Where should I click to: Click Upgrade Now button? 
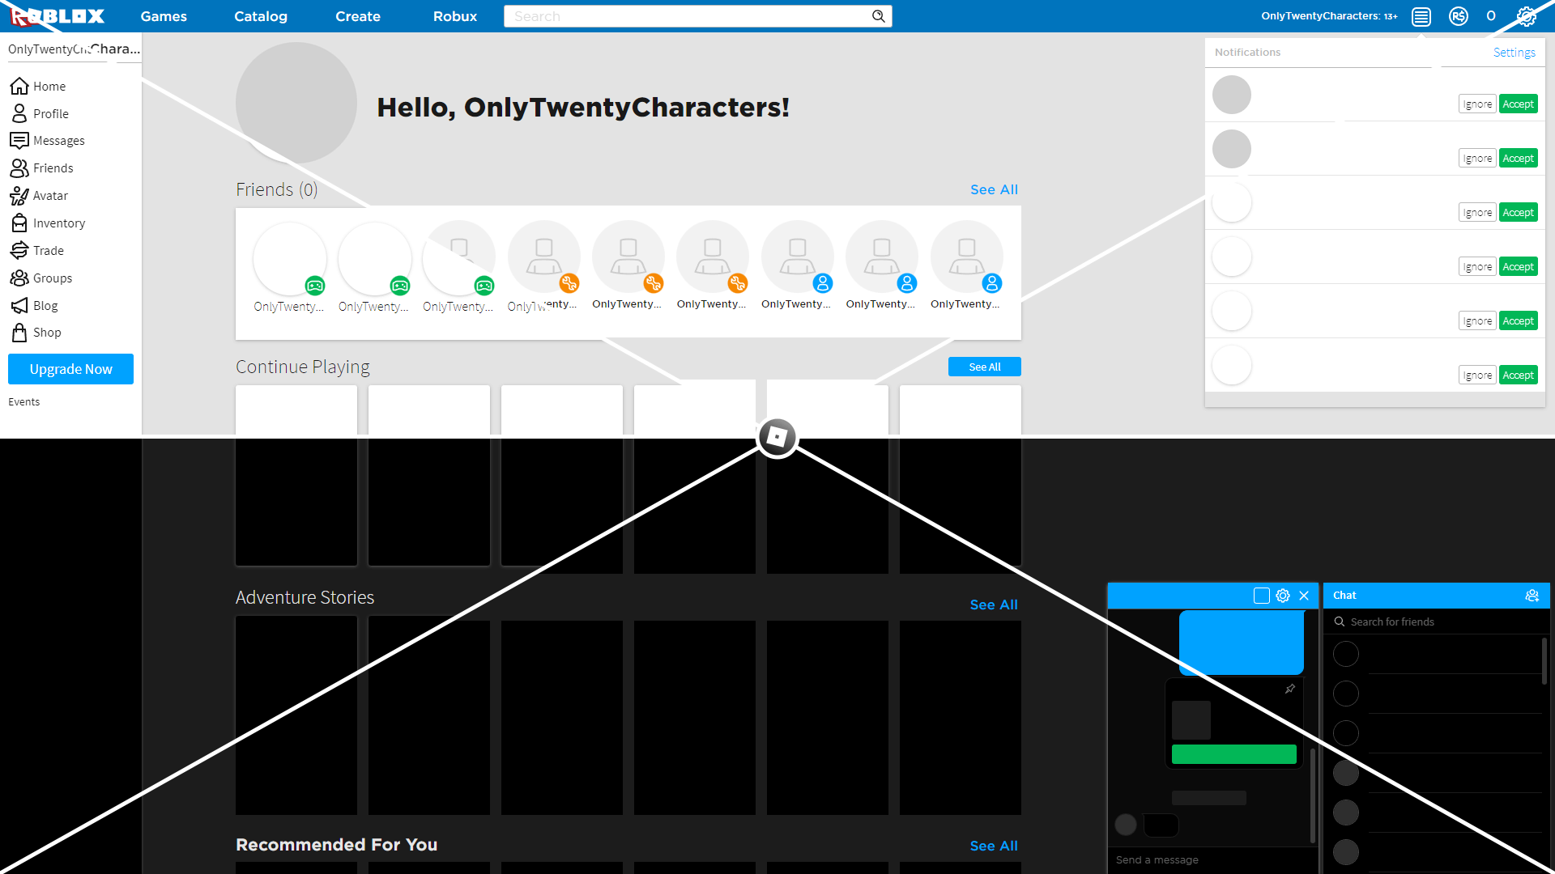pos(70,368)
